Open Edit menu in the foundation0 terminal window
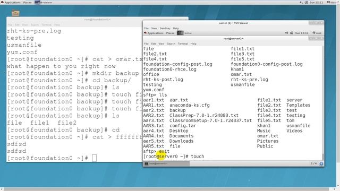The height and width of the screenshot is (191, 340). pos(17,25)
